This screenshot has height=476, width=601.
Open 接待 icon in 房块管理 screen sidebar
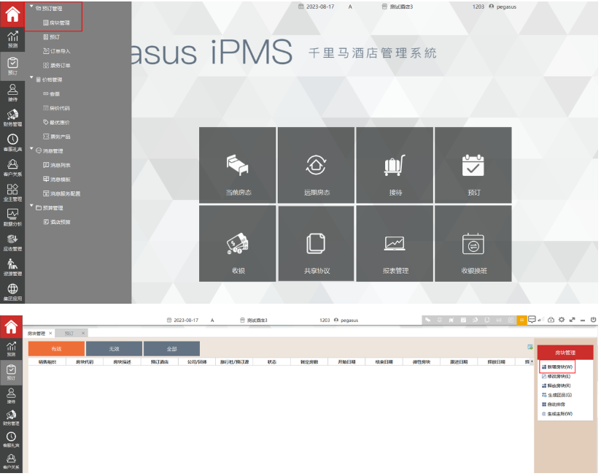(x=11, y=396)
